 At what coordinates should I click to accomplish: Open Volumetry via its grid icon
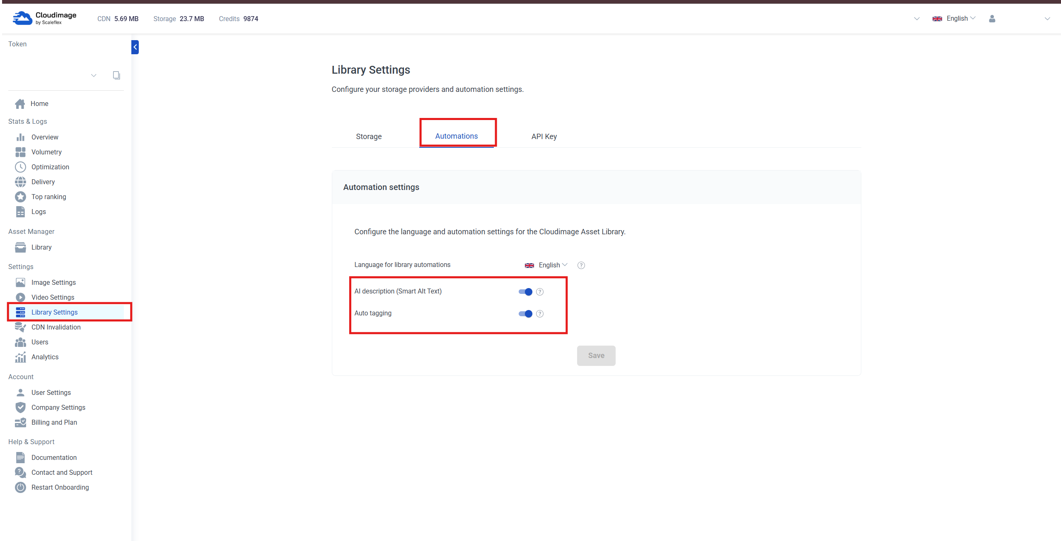coord(20,152)
